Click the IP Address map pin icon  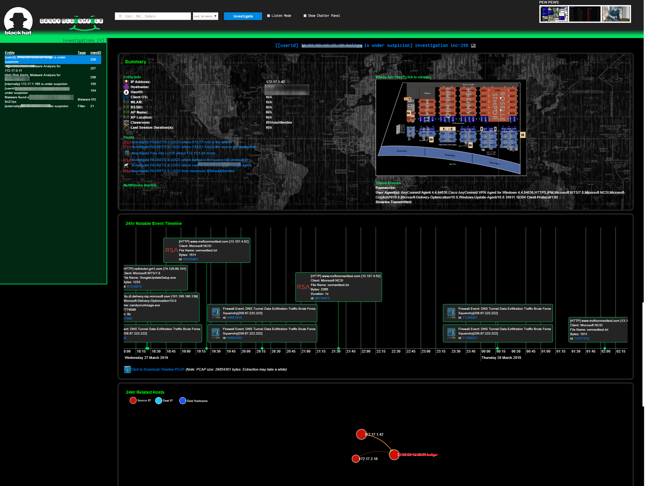coord(126,82)
